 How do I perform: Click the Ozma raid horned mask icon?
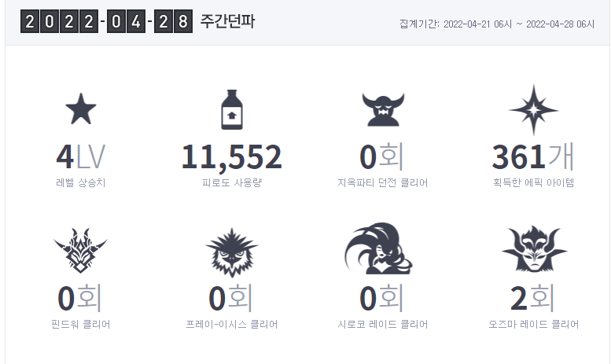(534, 248)
